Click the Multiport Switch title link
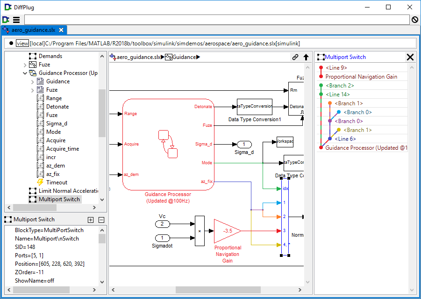The height and width of the screenshot is (299, 421). (345, 57)
